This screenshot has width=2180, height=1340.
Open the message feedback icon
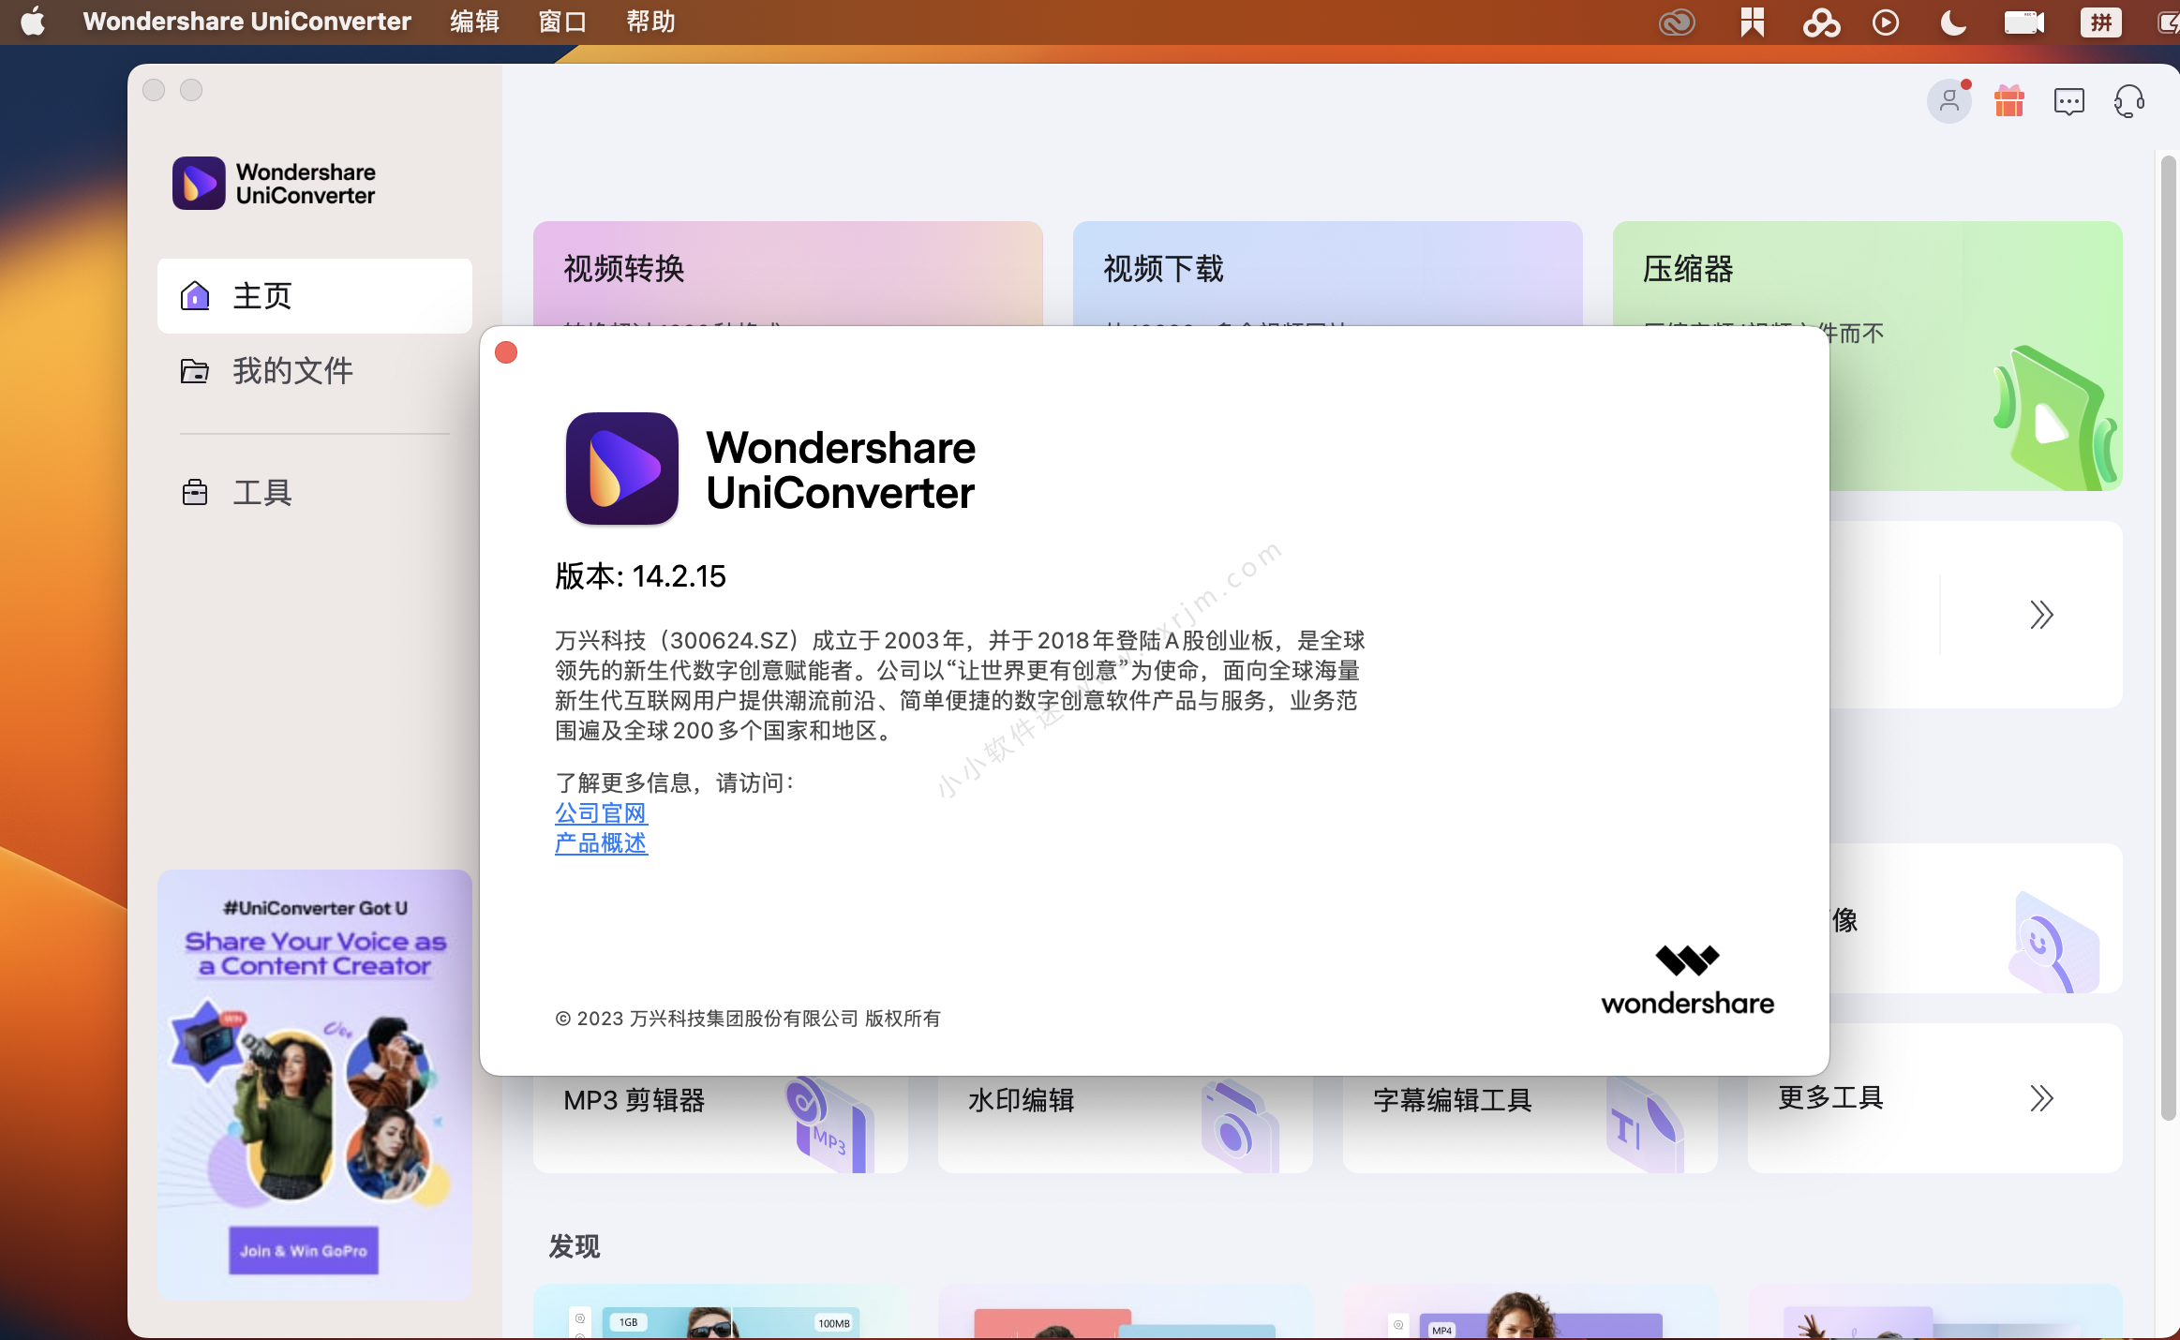click(x=2068, y=101)
